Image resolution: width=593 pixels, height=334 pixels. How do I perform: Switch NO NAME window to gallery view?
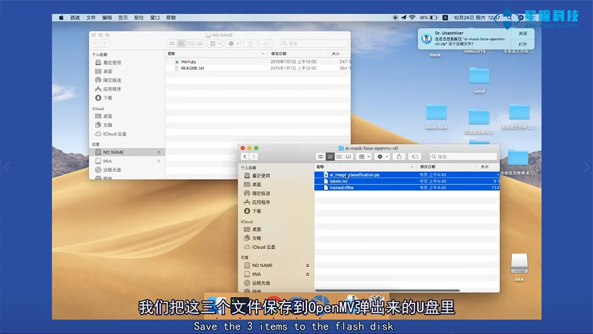tap(199, 43)
